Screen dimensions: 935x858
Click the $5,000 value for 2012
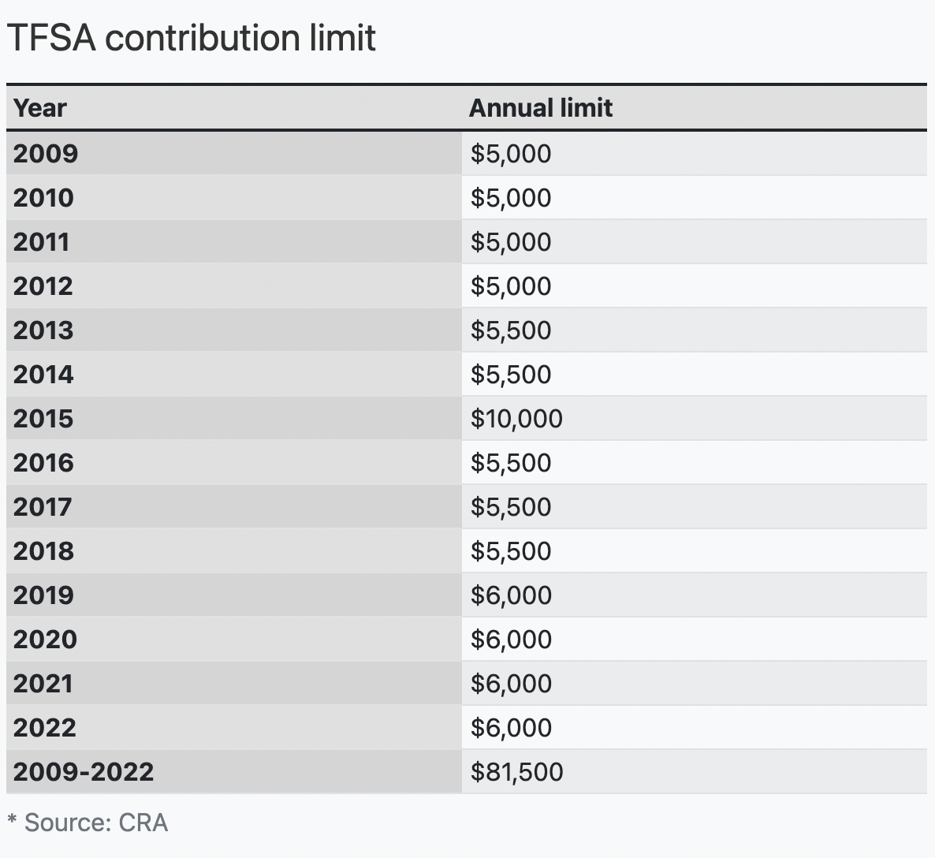pos(511,285)
